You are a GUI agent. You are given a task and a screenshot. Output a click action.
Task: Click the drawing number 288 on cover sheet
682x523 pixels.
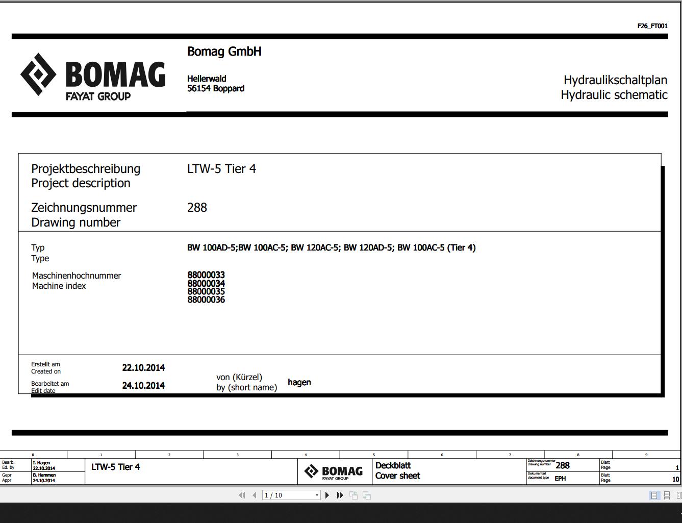[197, 208]
